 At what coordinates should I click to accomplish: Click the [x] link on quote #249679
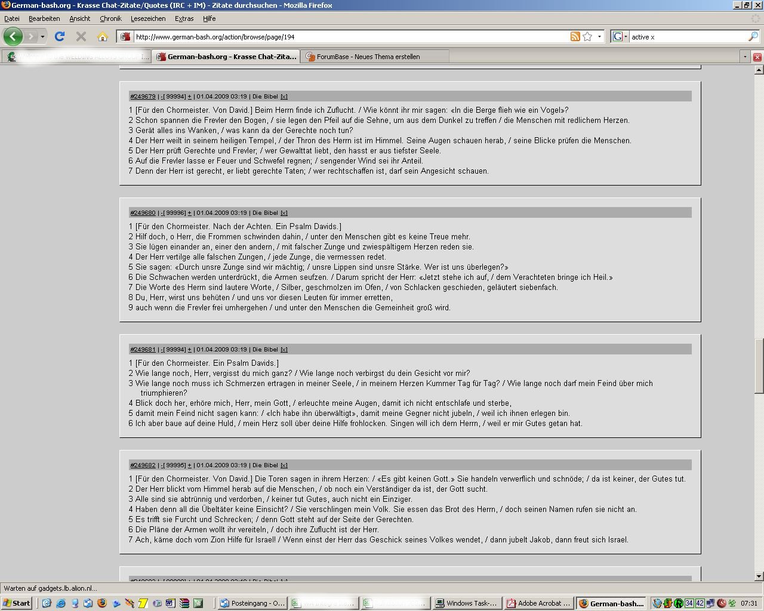tap(284, 97)
